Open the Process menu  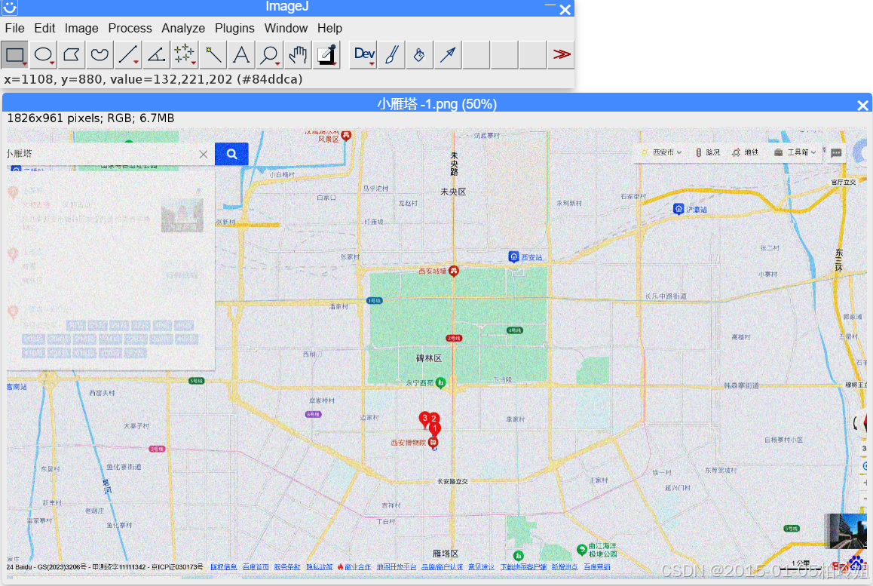pyautogui.click(x=130, y=28)
